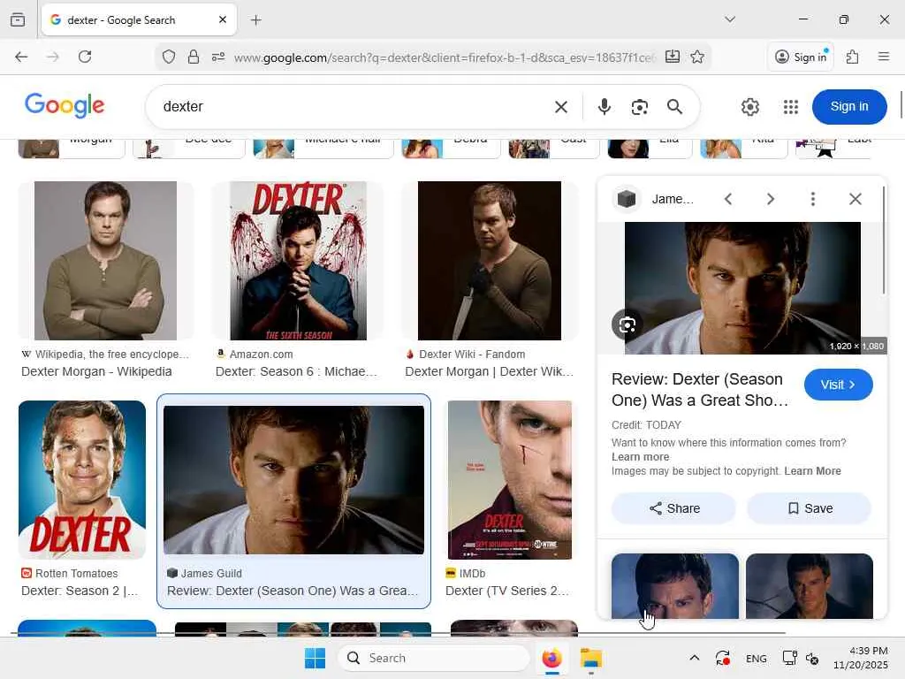Click the Firefox account Sign in button
The image size is (905, 679).
pos(801,57)
